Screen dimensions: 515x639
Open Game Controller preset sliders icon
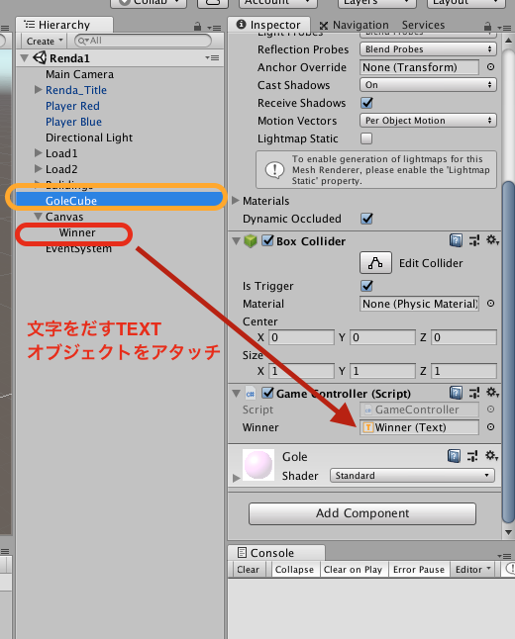point(474,393)
